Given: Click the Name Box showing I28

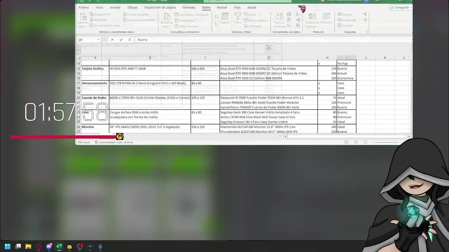Looking at the screenshot, I should (86, 40).
